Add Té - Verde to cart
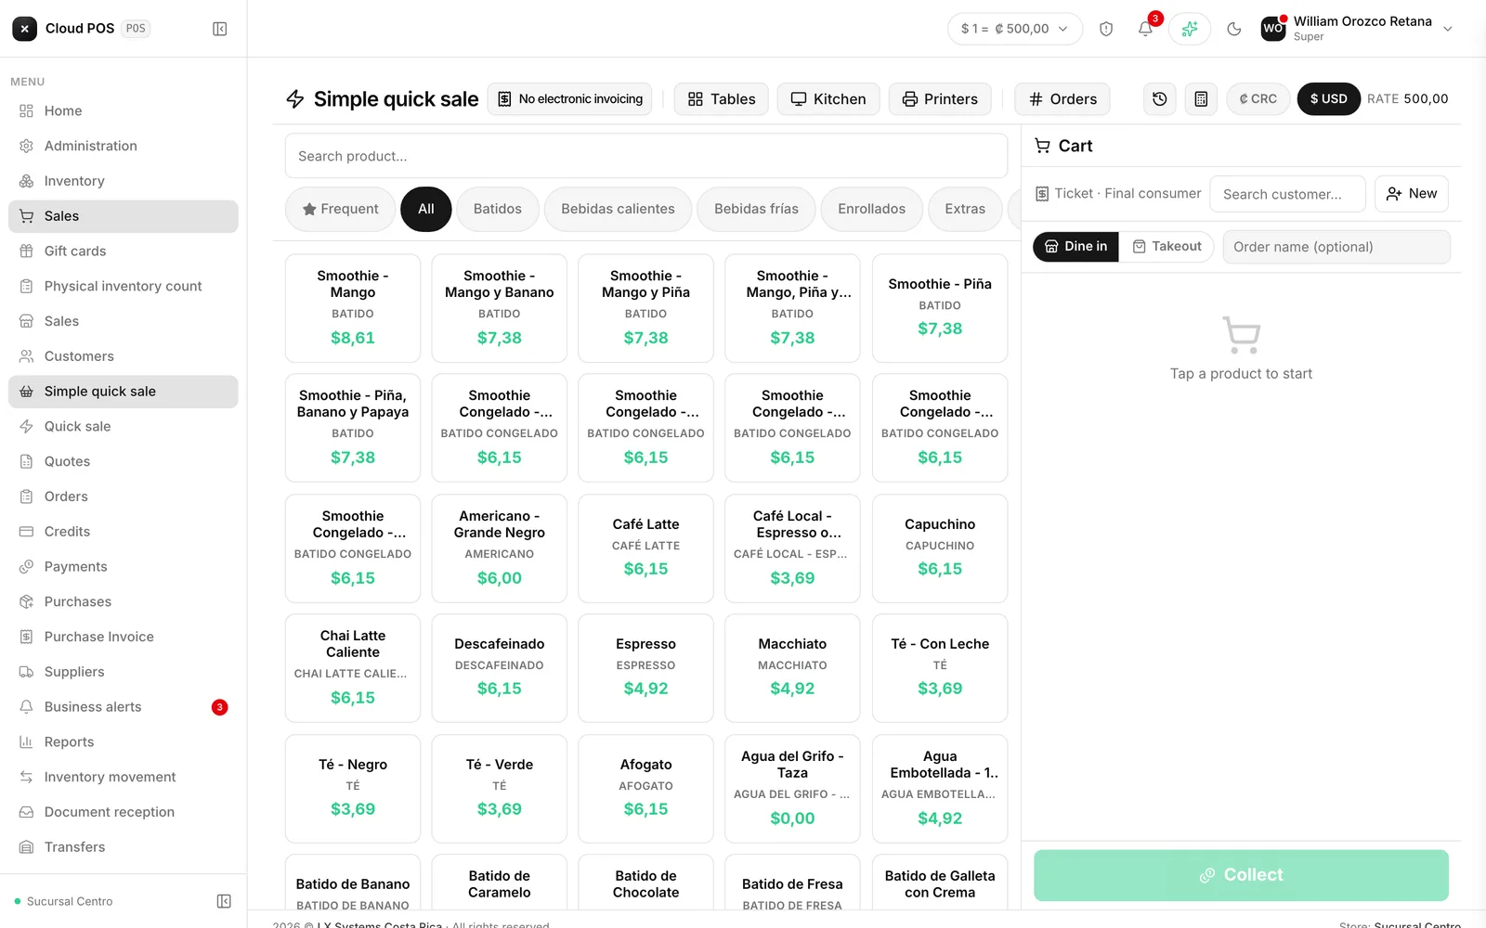1486x928 pixels. [x=500, y=789]
